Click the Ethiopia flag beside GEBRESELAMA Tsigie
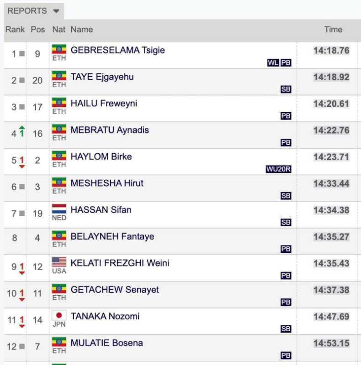This screenshot has width=361, height=365. (59, 50)
